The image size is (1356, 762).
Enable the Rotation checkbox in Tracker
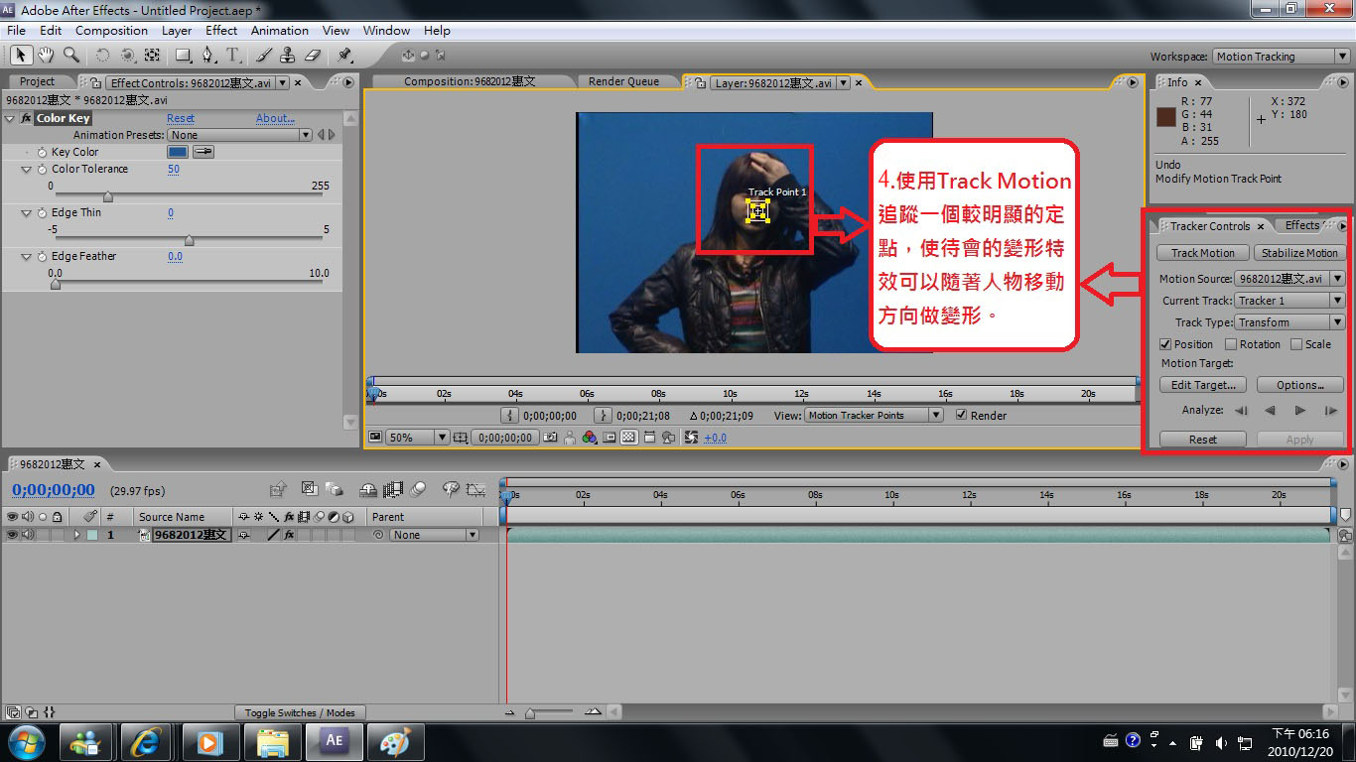coord(1231,344)
